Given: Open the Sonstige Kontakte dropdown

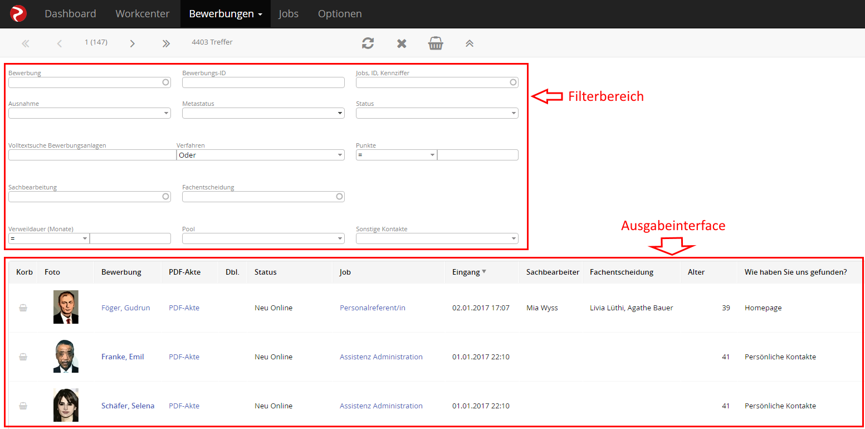Looking at the screenshot, I should coord(437,238).
